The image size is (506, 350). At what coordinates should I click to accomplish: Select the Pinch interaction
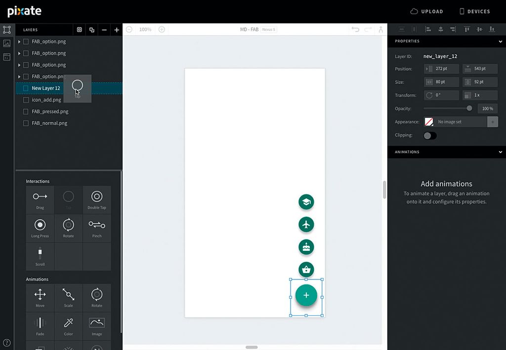(97, 228)
